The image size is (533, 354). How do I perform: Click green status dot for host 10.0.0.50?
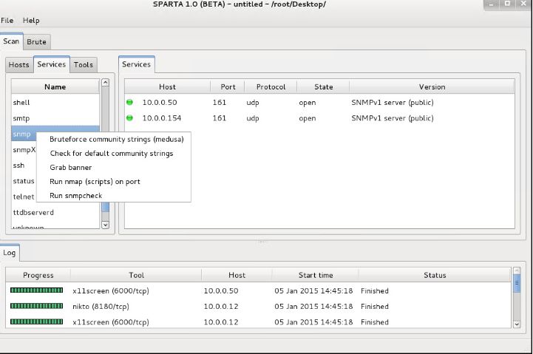[x=130, y=103]
